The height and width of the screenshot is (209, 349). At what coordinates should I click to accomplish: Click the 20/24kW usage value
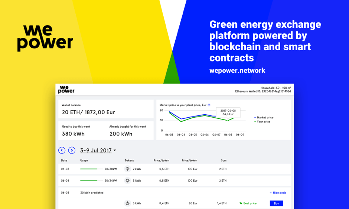(x=111, y=181)
